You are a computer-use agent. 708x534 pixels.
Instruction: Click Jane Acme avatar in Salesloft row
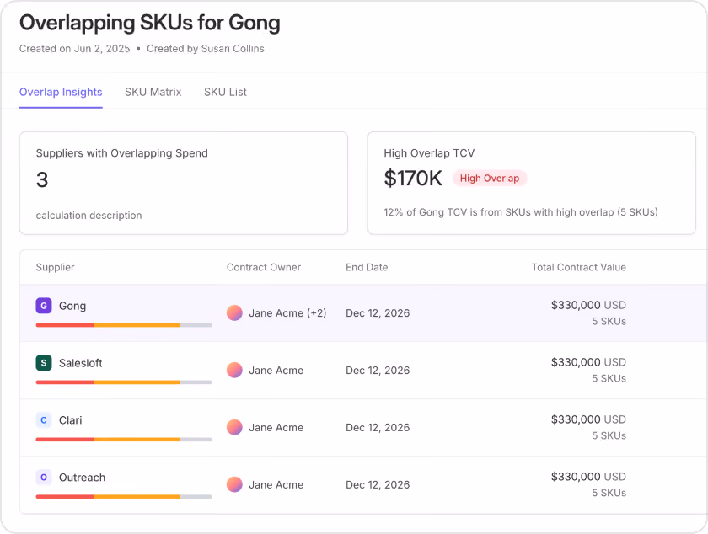point(234,370)
